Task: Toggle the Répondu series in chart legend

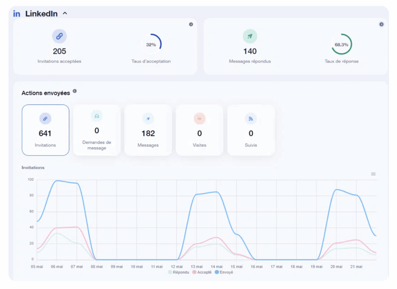Action: 178,272
